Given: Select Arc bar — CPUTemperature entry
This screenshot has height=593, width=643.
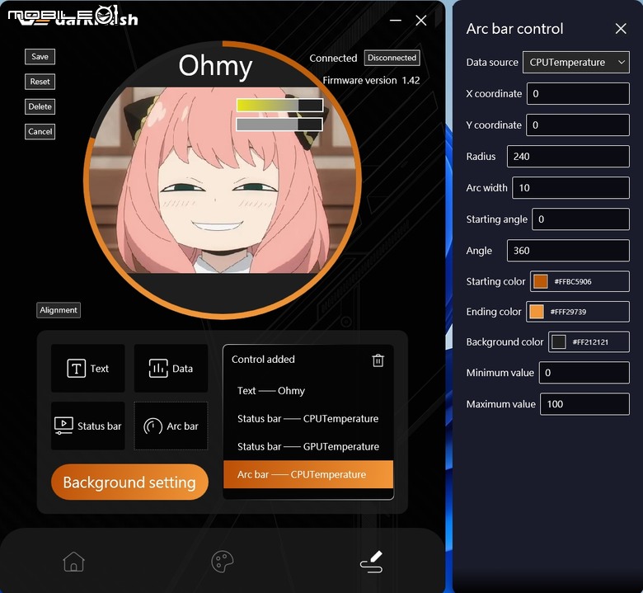Looking at the screenshot, I should click(308, 474).
